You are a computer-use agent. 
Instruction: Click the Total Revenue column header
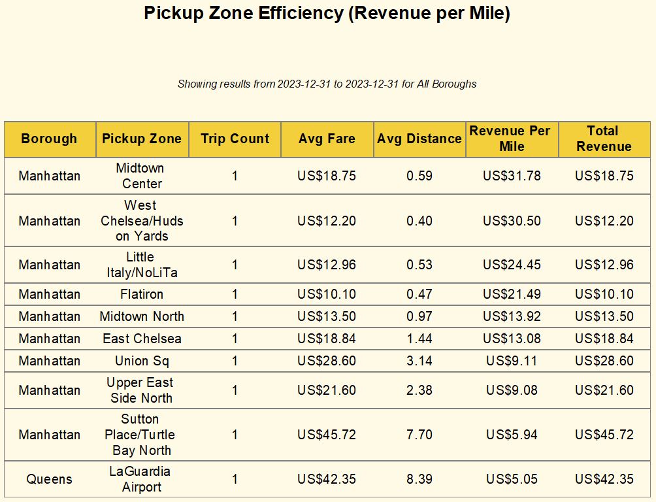(604, 139)
